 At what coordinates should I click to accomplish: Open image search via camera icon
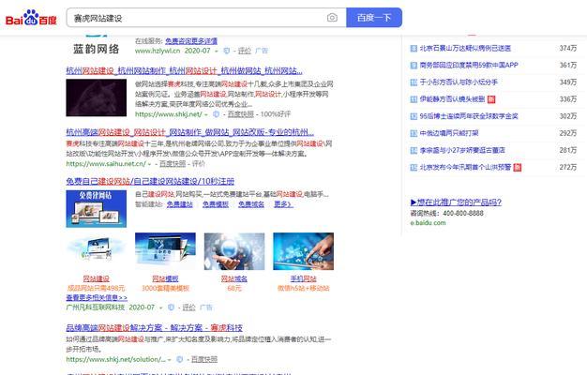point(332,18)
